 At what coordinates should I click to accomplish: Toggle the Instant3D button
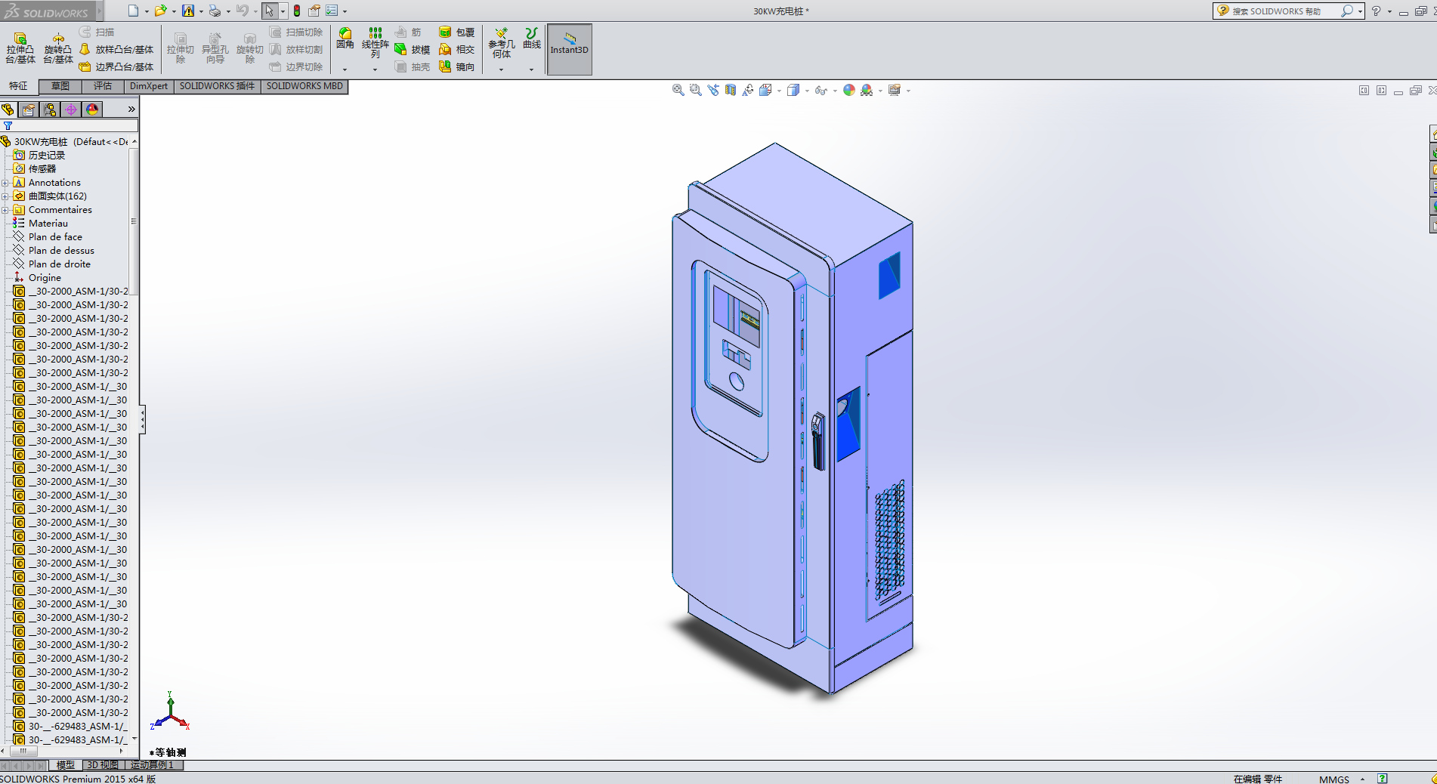click(569, 49)
